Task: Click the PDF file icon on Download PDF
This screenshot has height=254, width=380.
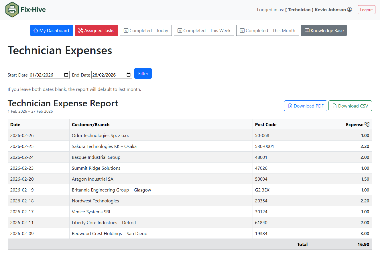Action: 290,106
